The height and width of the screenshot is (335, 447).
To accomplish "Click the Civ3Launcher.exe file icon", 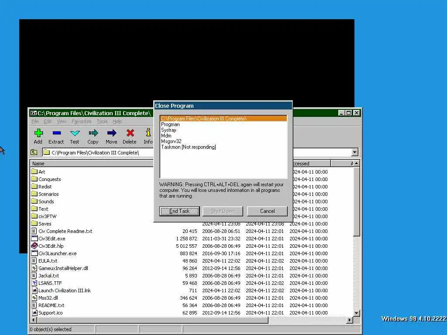I will point(34,253).
